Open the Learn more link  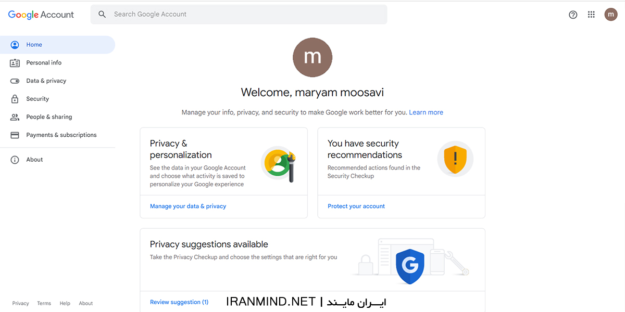426,112
